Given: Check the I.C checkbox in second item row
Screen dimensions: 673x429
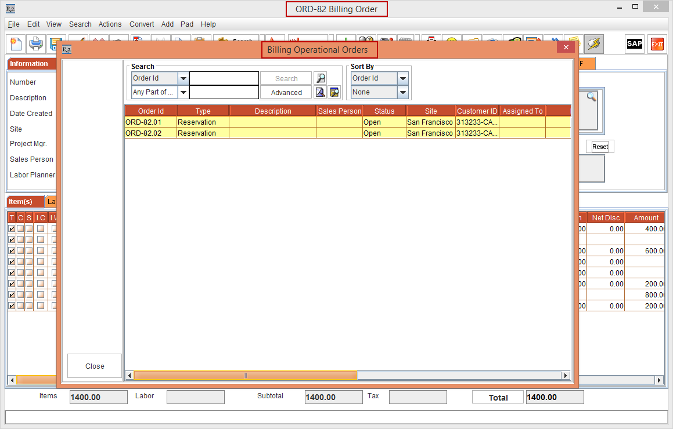Looking at the screenshot, I should [x=41, y=239].
